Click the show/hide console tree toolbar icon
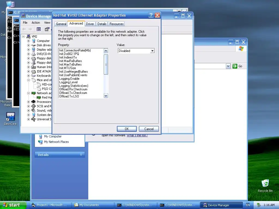 click(39, 29)
